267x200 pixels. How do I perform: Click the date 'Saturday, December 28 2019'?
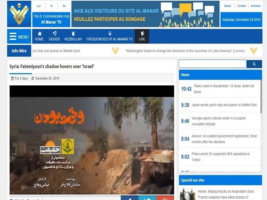click(241, 20)
